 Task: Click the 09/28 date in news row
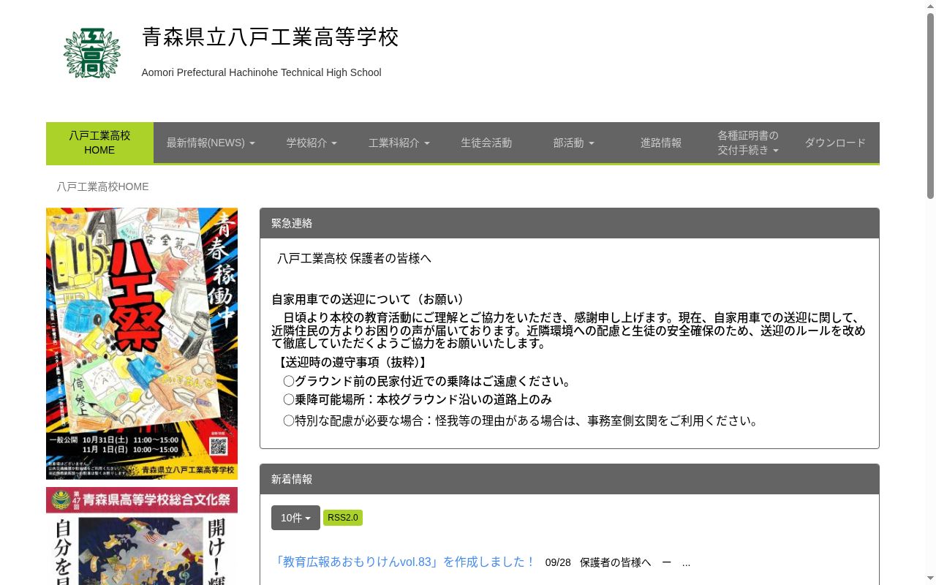coord(558,562)
